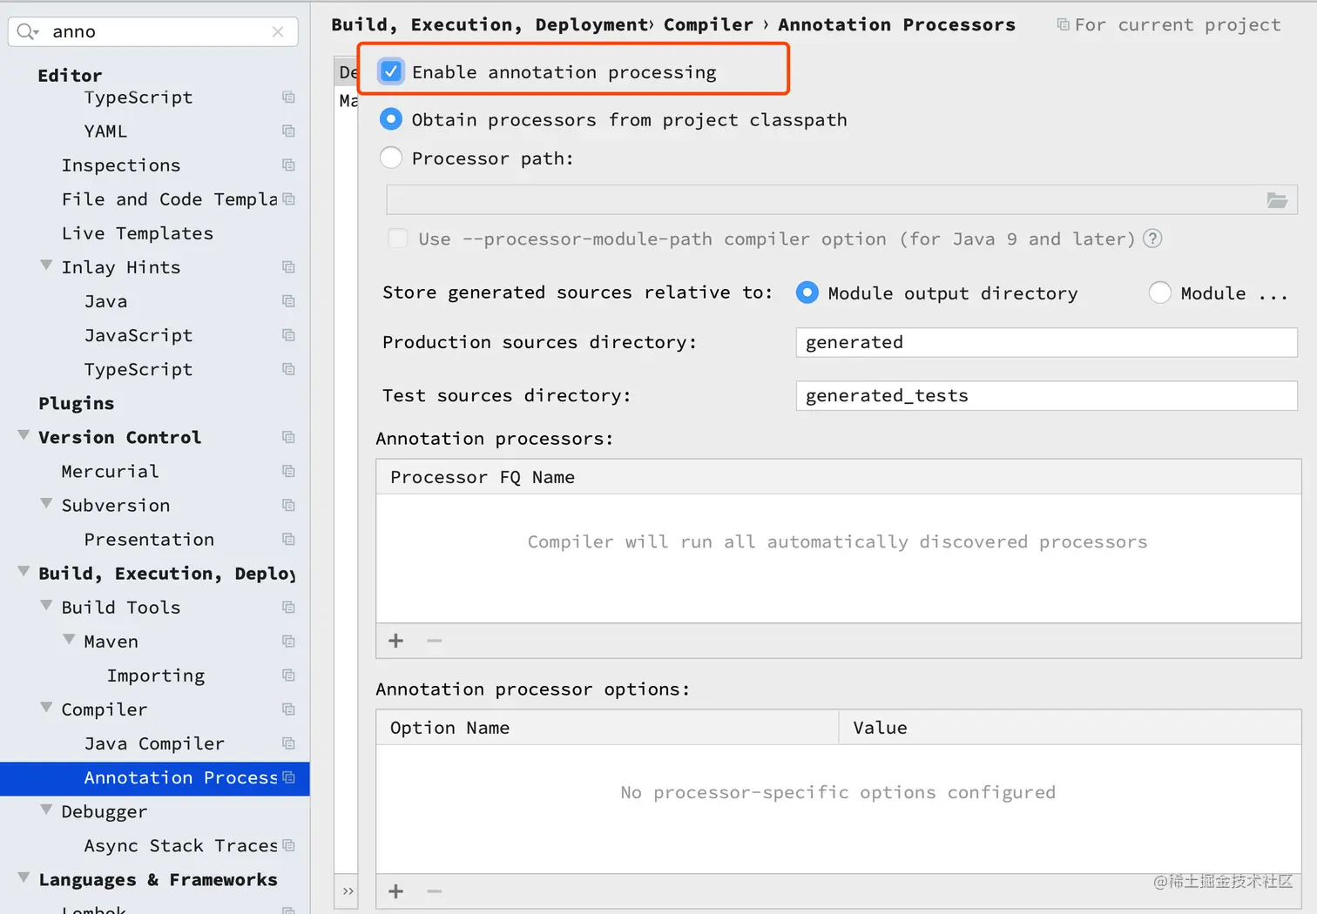
Task: Click the expand arrows at profile list bottom
Action: (x=348, y=891)
